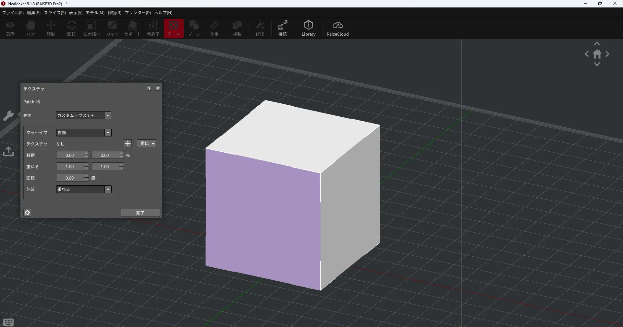The height and width of the screenshot is (327, 623).
Task: Click the export upload icon on left
Action: click(x=8, y=151)
